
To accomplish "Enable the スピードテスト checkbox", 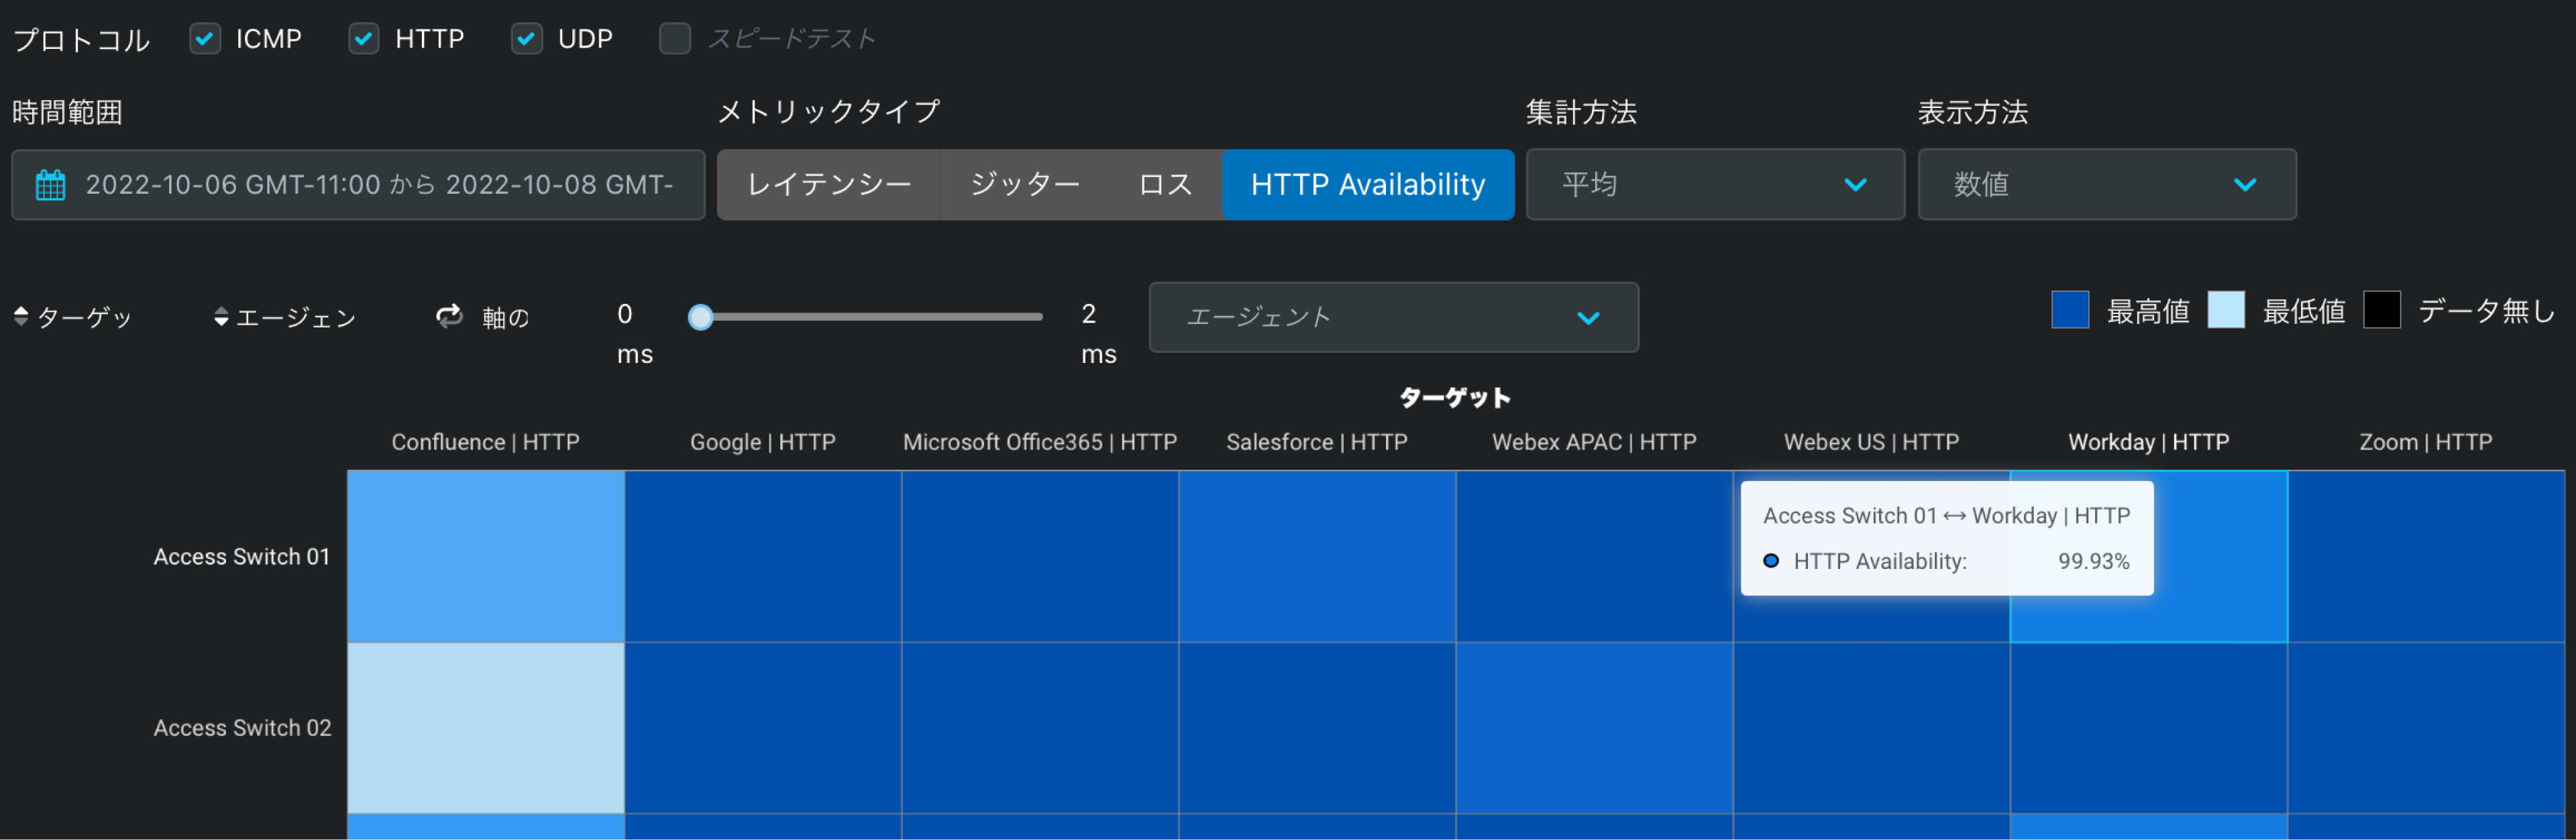I will click(675, 39).
